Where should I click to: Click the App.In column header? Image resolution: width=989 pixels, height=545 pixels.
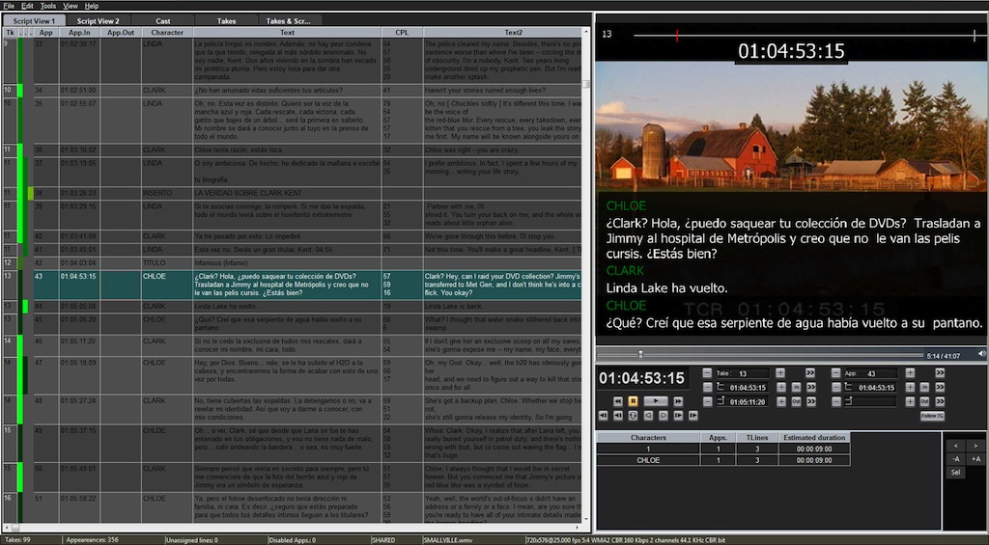coord(79,32)
